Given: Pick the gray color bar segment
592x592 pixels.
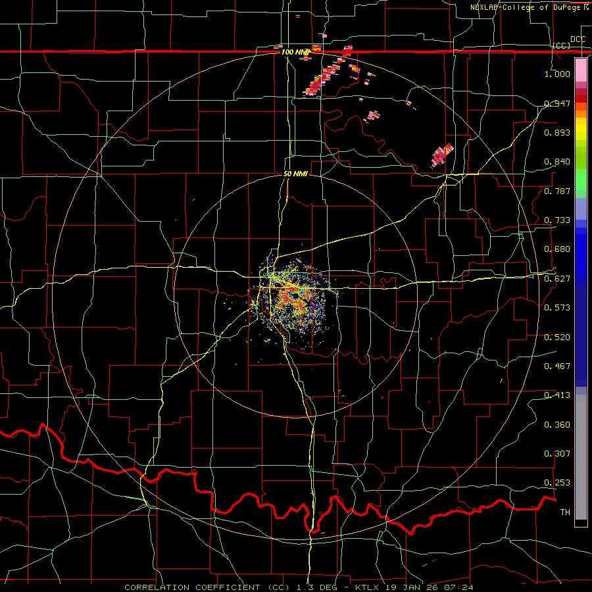Looking at the screenshot, I should [581, 457].
